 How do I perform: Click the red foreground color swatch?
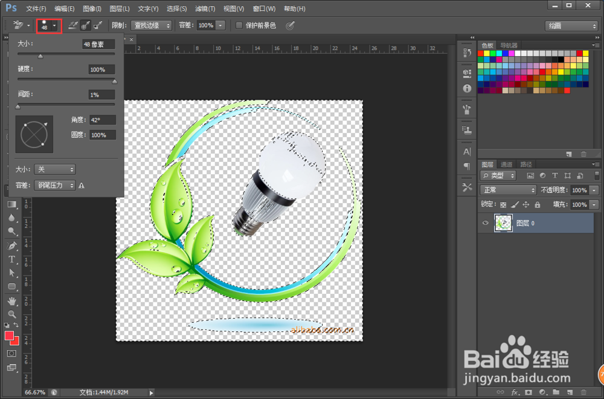tap(9, 336)
